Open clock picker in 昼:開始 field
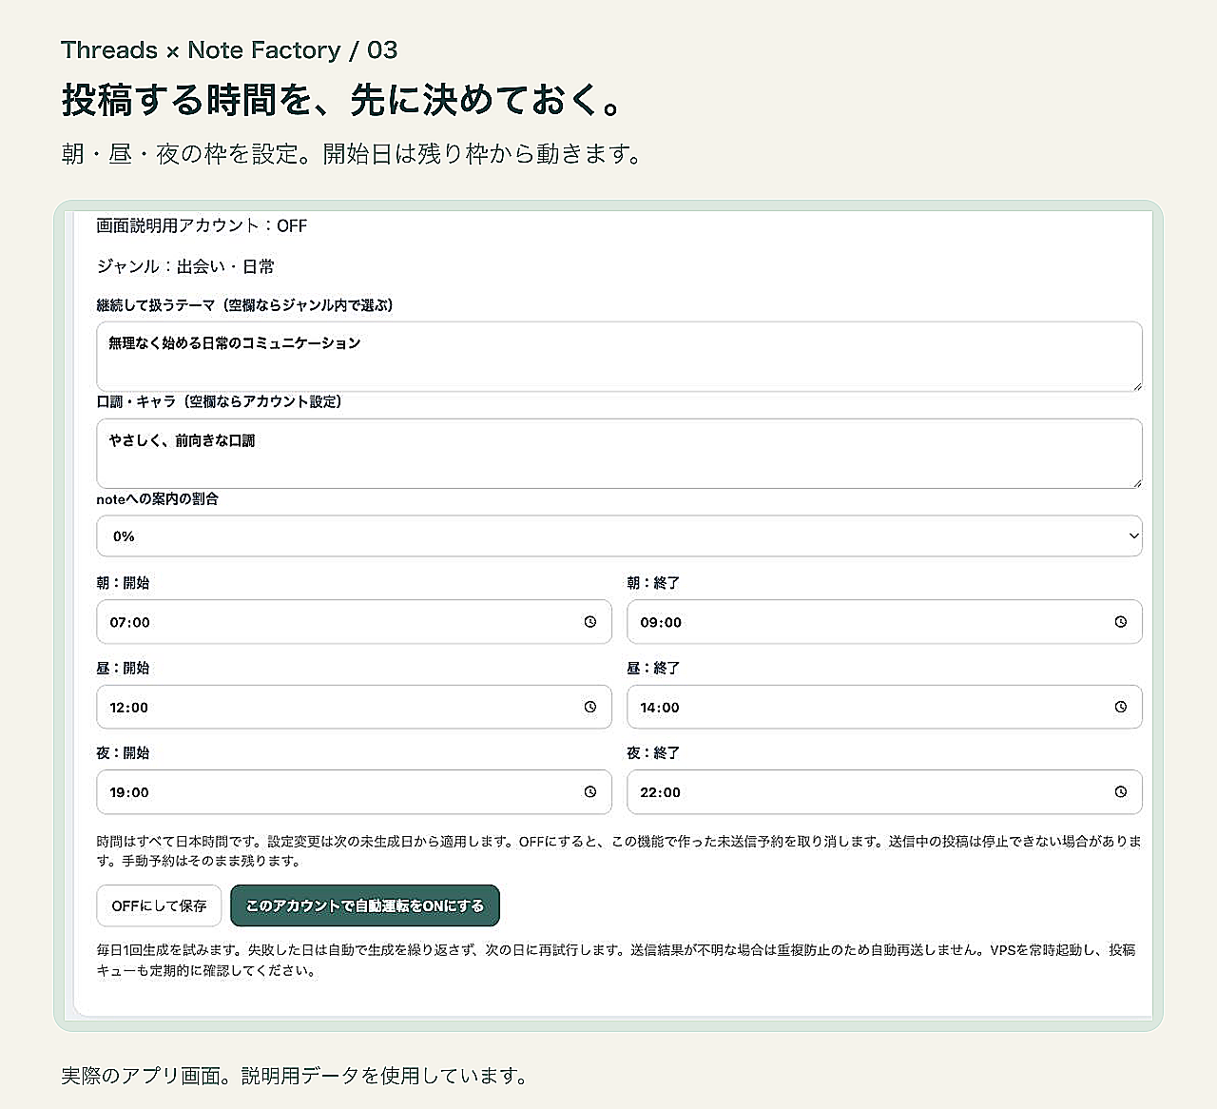Screen dimensions: 1217x1109 (590, 707)
